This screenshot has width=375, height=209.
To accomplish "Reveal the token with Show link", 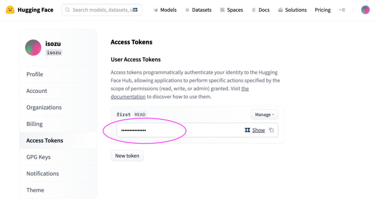I will [x=259, y=130].
